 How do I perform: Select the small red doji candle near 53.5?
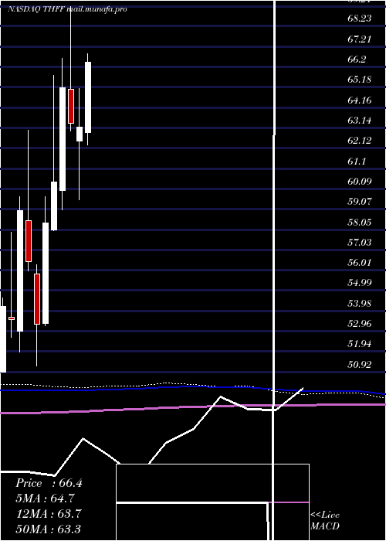pyautogui.click(x=12, y=318)
